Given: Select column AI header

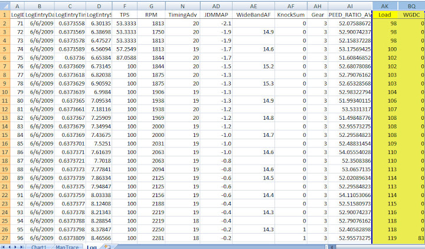Looking at the screenshot, I should coord(350,6).
